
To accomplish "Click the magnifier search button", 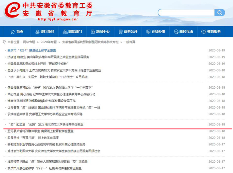I will [220, 13].
